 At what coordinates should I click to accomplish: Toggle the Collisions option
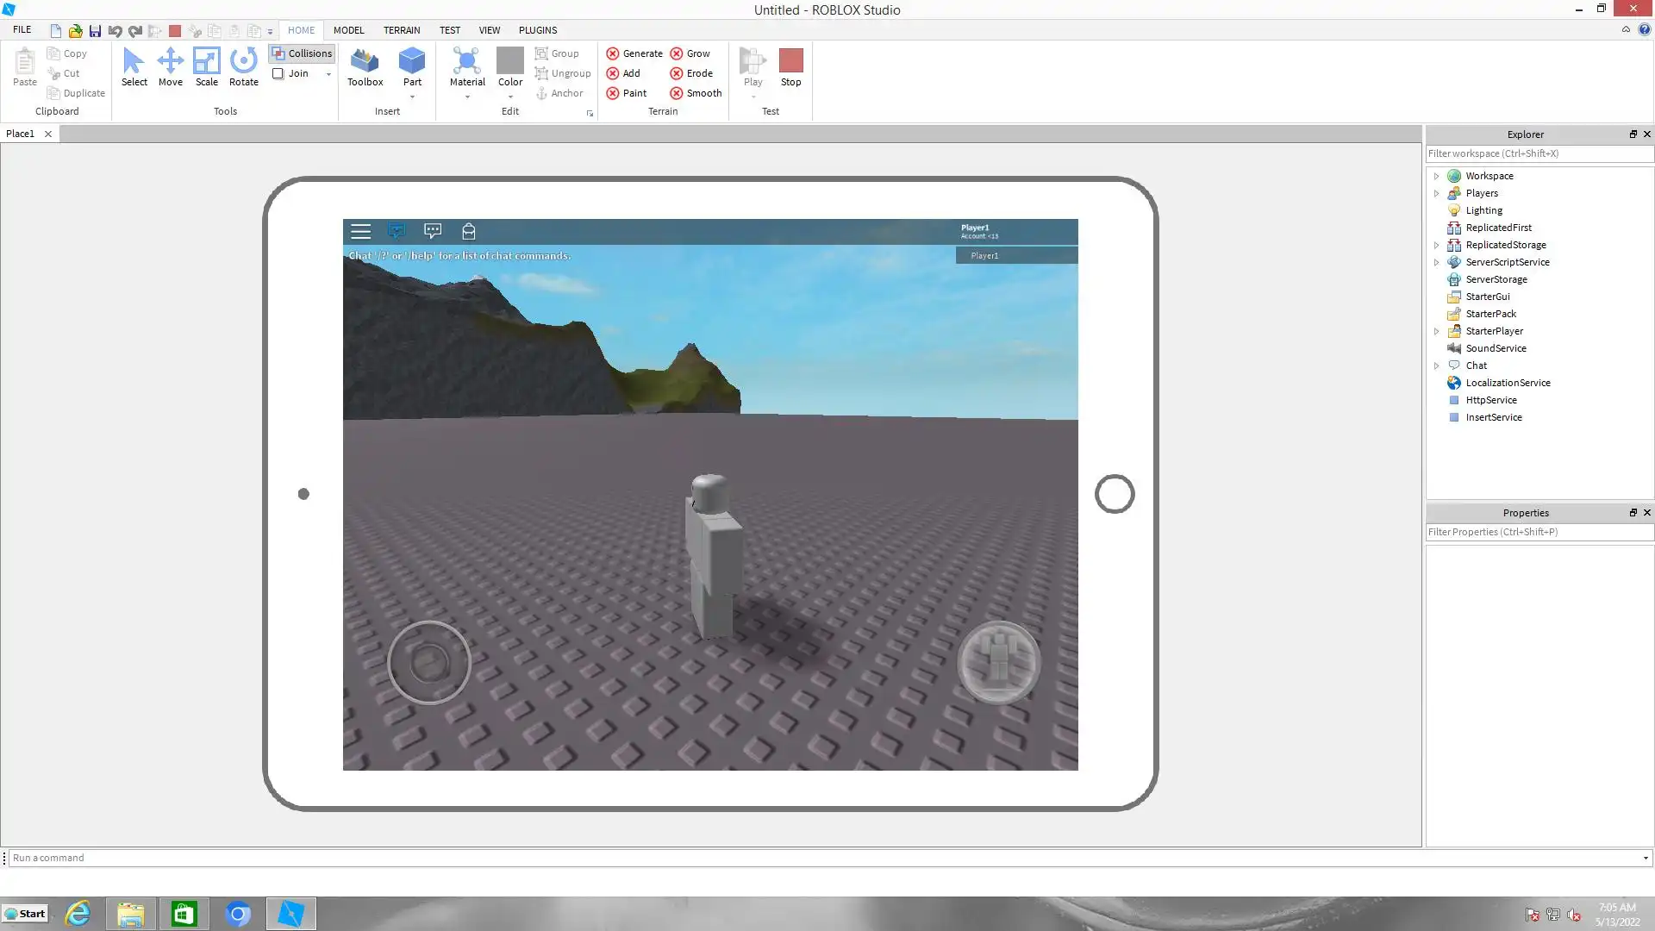click(x=301, y=53)
